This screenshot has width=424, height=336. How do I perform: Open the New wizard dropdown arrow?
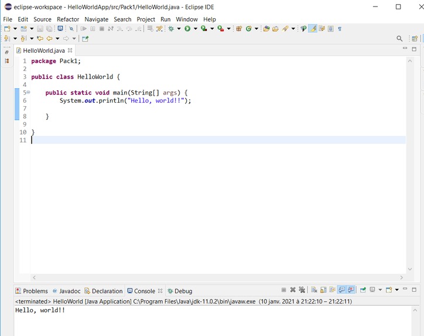pyautogui.click(x=15, y=29)
